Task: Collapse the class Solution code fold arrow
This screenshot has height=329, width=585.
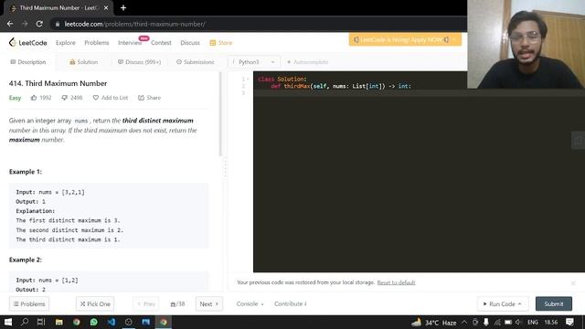Action: 248,80
